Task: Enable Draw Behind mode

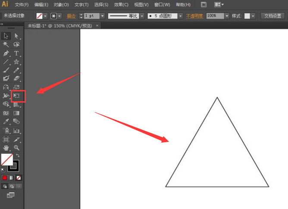Action: click(12, 187)
